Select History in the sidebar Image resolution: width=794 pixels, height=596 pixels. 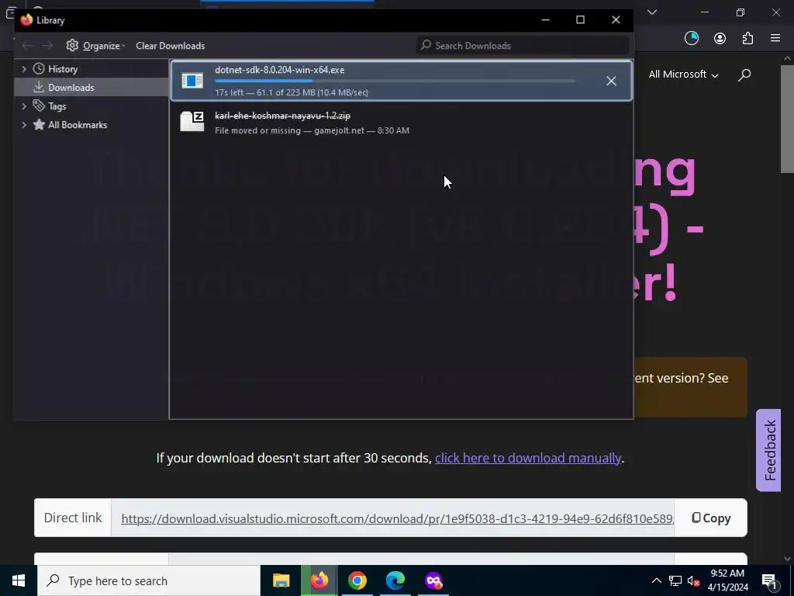click(x=63, y=69)
